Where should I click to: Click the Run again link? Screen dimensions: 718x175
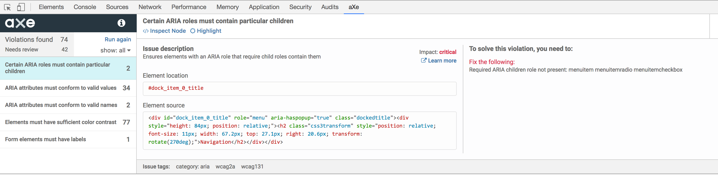pos(118,39)
